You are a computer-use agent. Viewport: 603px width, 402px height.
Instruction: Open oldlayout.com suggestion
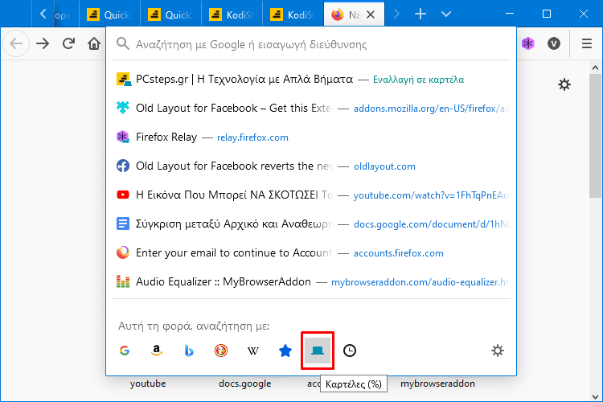tap(311, 166)
